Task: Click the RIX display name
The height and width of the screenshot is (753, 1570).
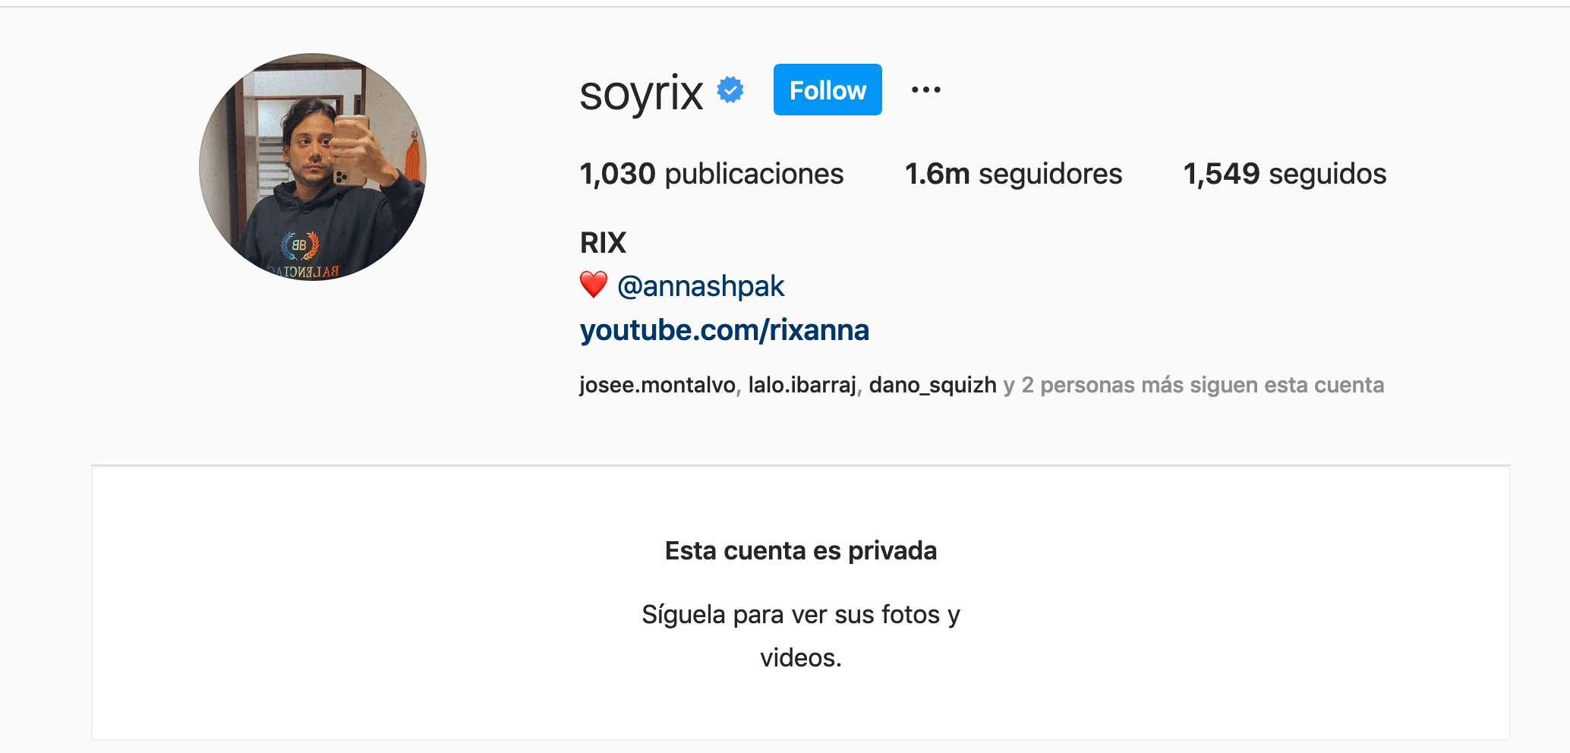Action: tap(603, 243)
